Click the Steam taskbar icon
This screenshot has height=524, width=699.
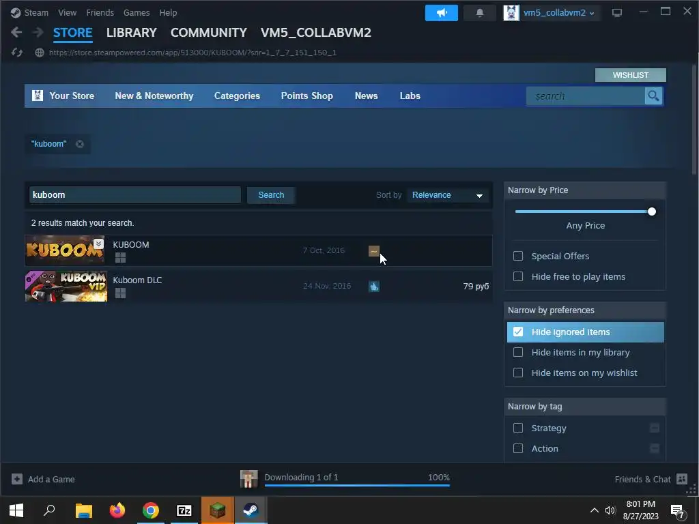[x=251, y=510]
